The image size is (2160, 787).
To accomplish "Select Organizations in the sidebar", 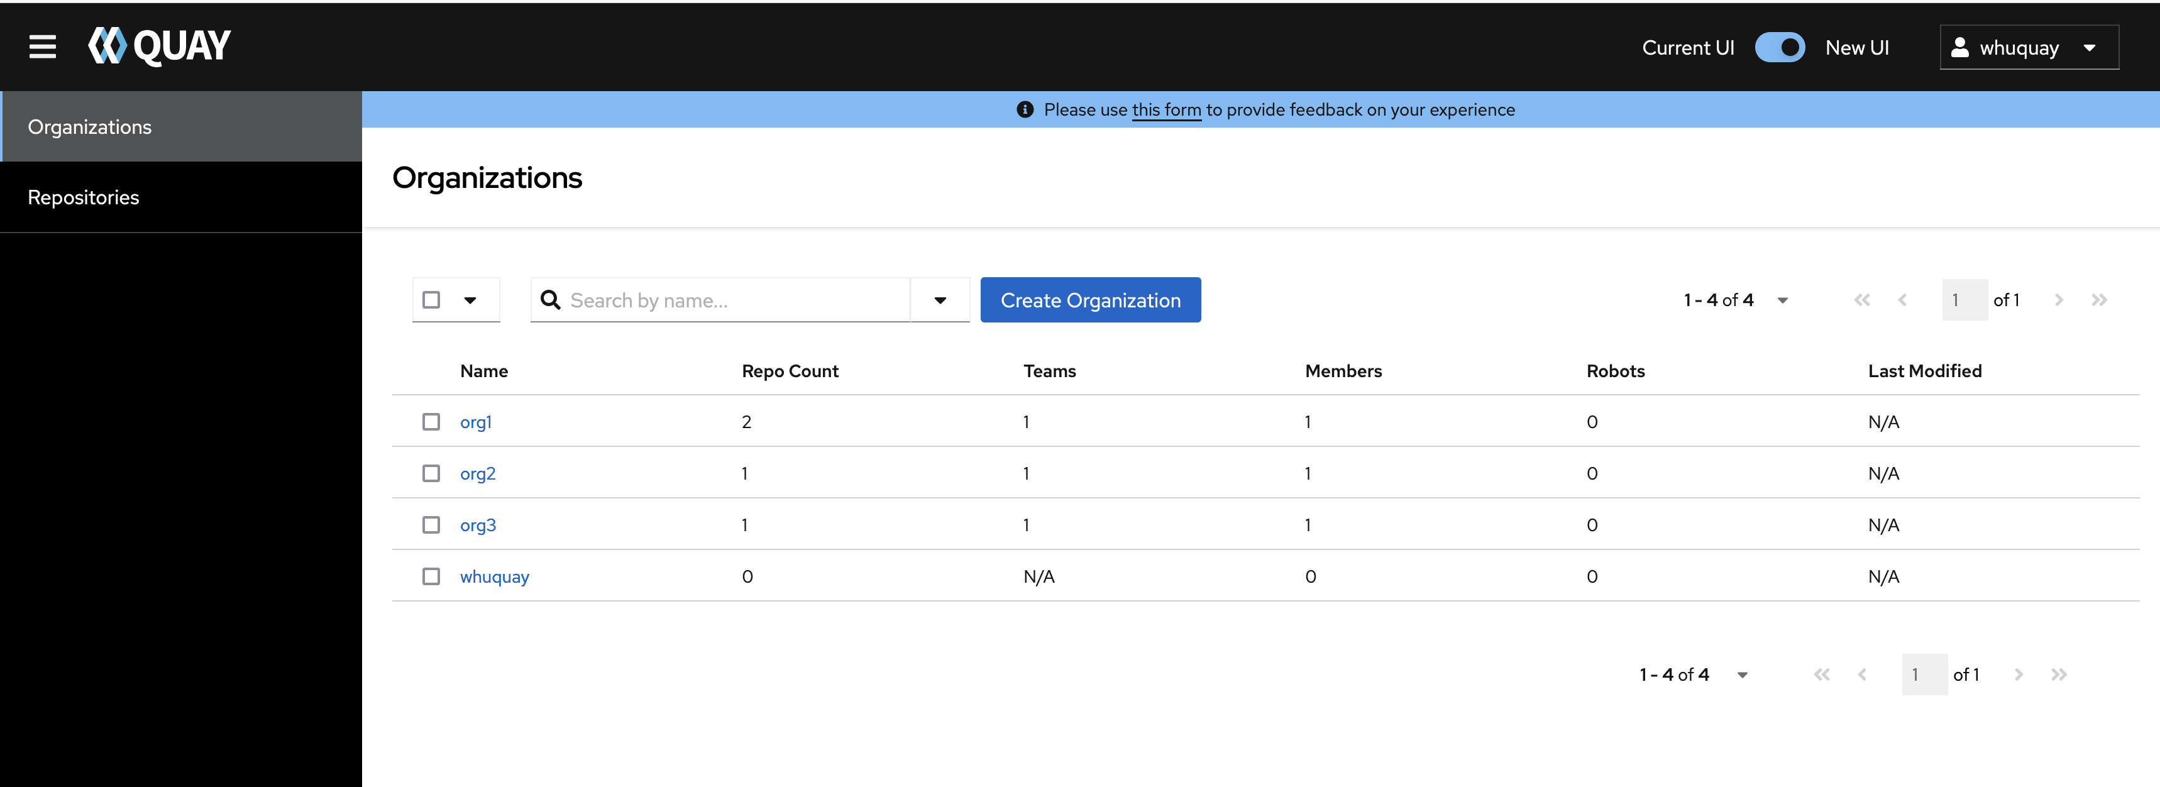I will pyautogui.click(x=90, y=128).
